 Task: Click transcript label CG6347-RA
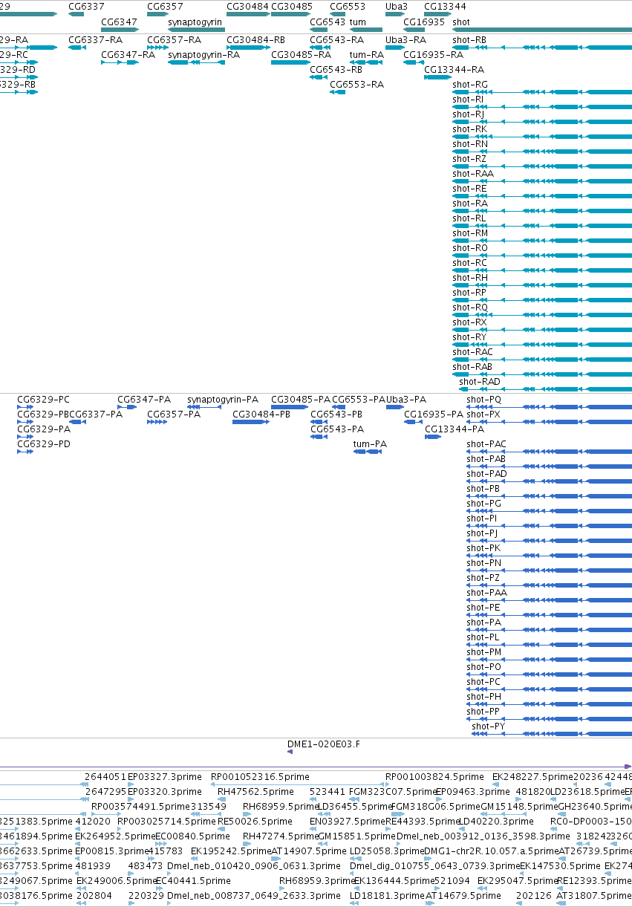[x=128, y=55]
